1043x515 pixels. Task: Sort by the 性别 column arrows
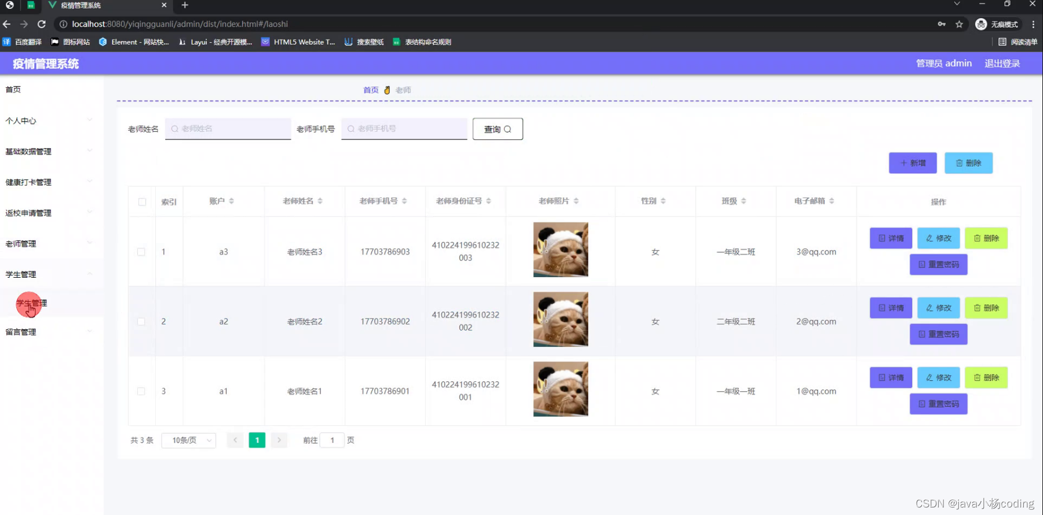pyautogui.click(x=663, y=201)
